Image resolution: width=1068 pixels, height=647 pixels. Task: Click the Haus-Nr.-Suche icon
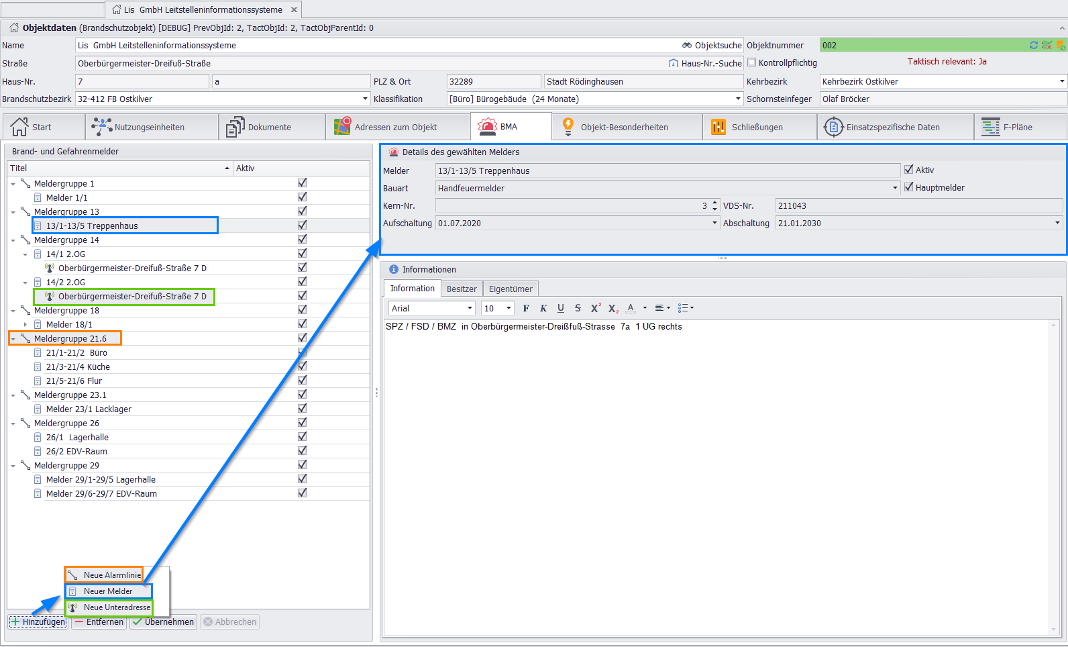point(674,63)
